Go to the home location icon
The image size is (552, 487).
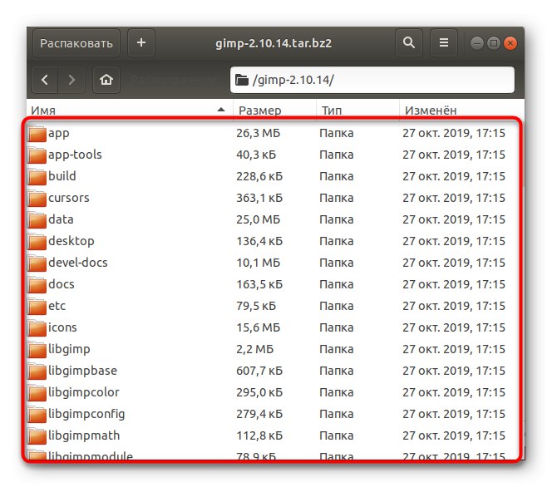[x=106, y=80]
